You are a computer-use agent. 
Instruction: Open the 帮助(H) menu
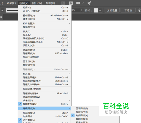(50, 3)
